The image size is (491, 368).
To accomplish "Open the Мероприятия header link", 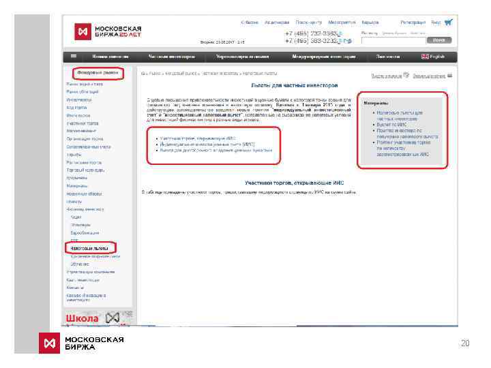I will [x=342, y=22].
